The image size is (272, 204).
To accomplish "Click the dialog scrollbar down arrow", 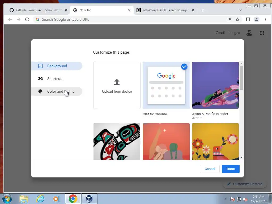I will pos(241,158).
